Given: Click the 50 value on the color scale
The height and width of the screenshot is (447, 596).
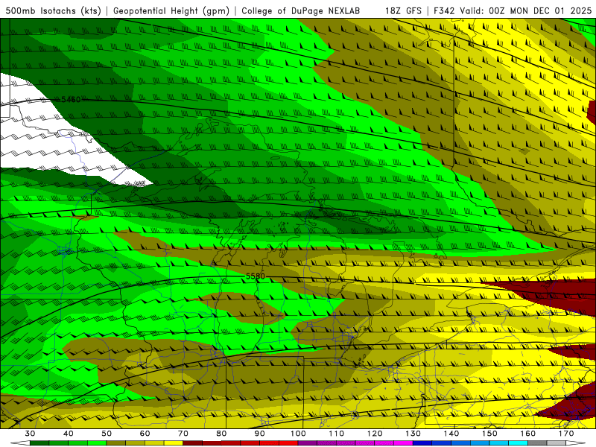Looking at the screenshot, I should pyautogui.click(x=107, y=434).
